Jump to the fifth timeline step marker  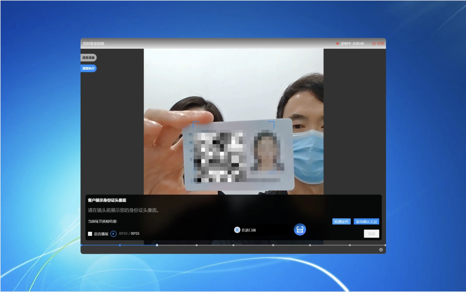point(233,245)
